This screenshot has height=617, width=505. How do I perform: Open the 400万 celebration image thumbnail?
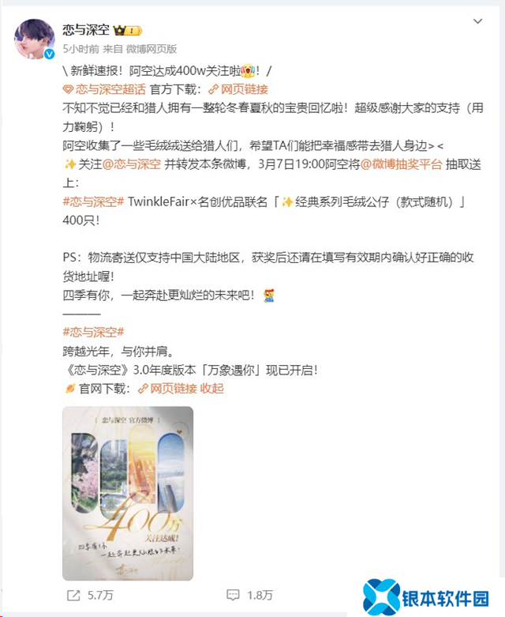point(128,494)
